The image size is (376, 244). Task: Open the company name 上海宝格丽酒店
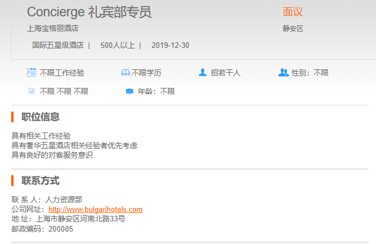pos(52,28)
